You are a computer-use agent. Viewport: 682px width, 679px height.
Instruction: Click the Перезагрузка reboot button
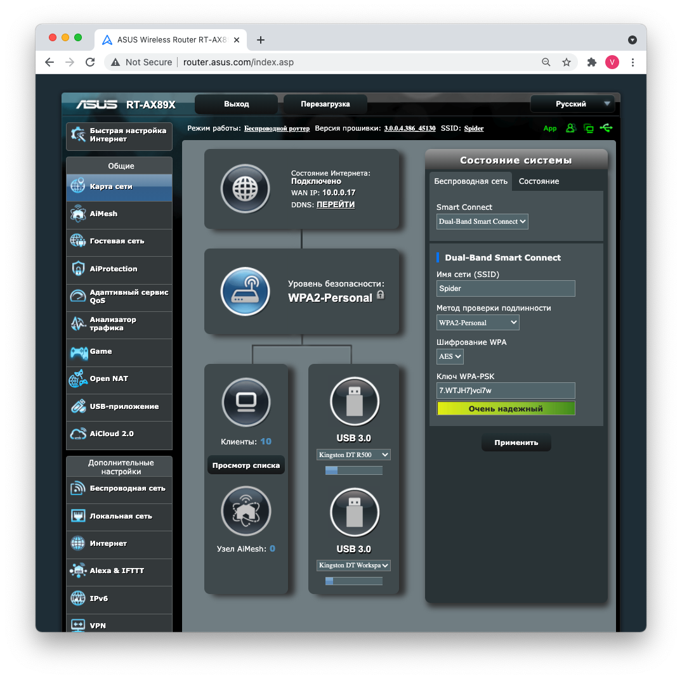[x=325, y=105]
